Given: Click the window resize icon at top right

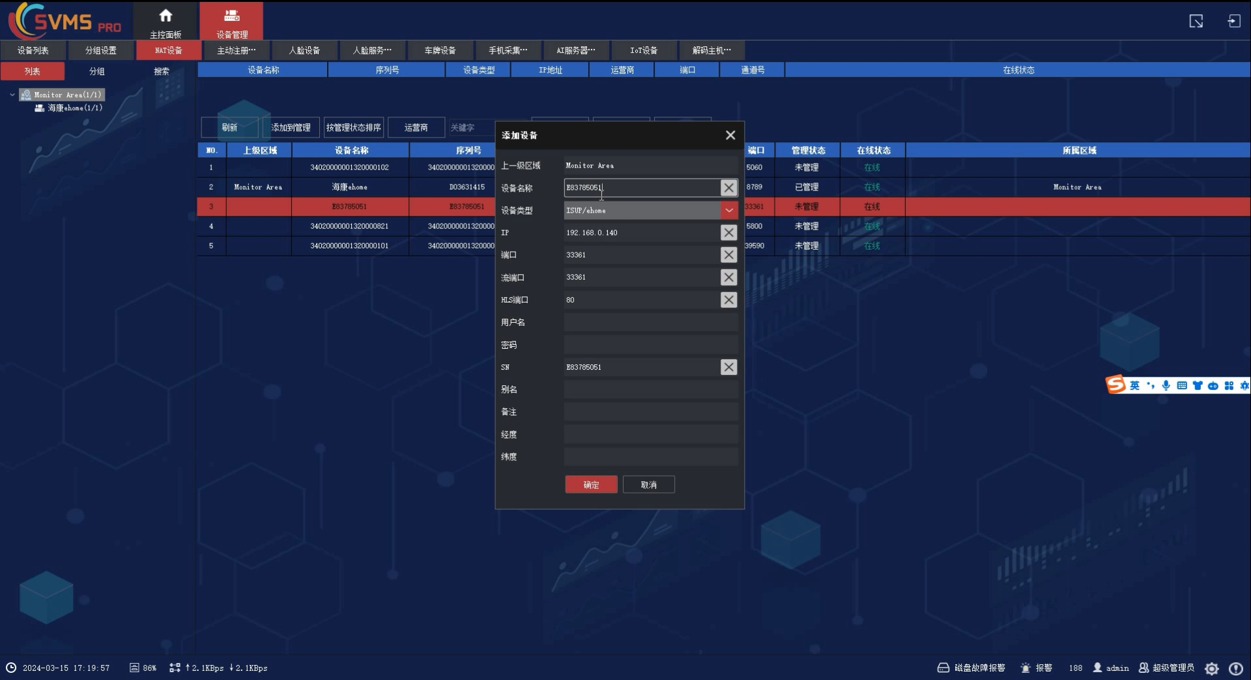Looking at the screenshot, I should click(1196, 22).
